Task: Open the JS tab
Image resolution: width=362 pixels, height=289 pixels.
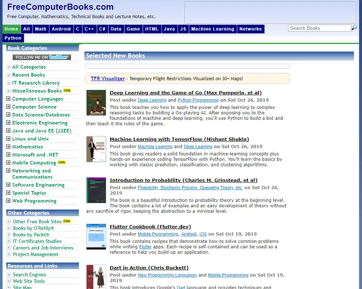Action: [183, 29]
